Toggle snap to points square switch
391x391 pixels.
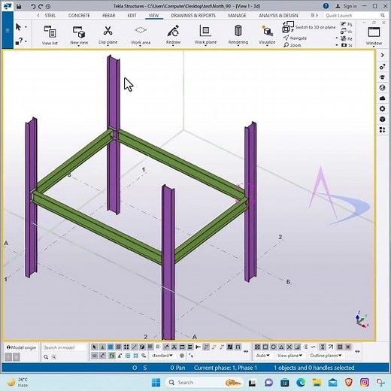coord(265,347)
